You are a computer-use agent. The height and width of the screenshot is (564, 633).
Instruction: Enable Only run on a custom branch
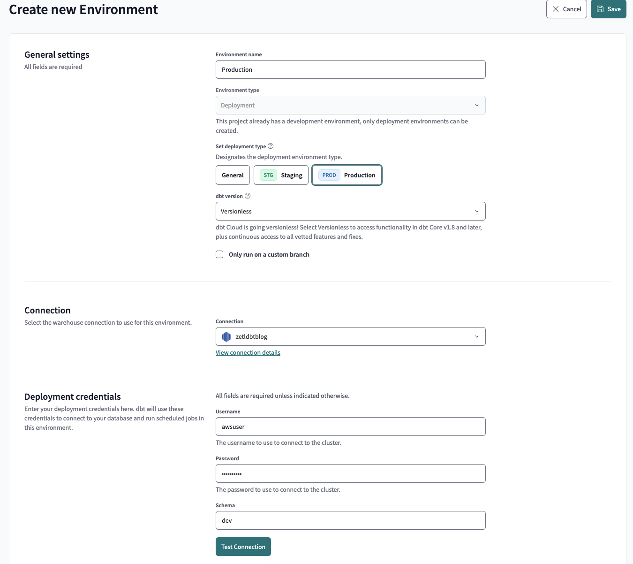click(219, 254)
